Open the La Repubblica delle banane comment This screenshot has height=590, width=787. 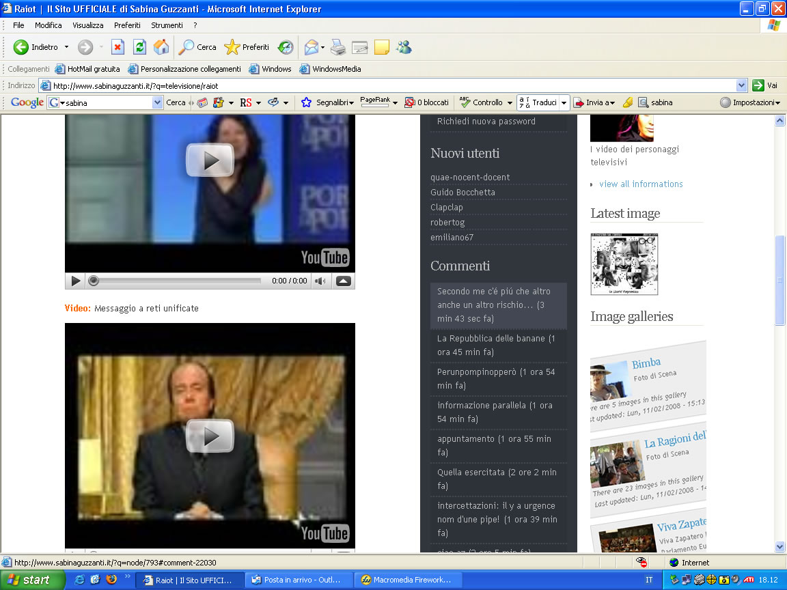(x=496, y=345)
